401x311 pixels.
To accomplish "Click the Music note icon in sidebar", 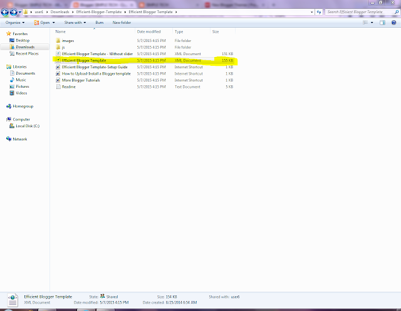I will click(x=12, y=80).
